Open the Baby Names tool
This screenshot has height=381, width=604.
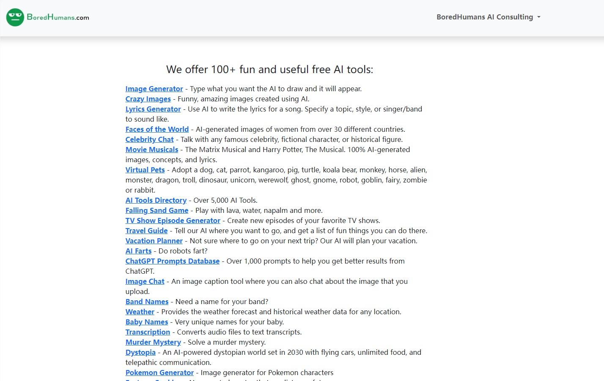(x=147, y=322)
